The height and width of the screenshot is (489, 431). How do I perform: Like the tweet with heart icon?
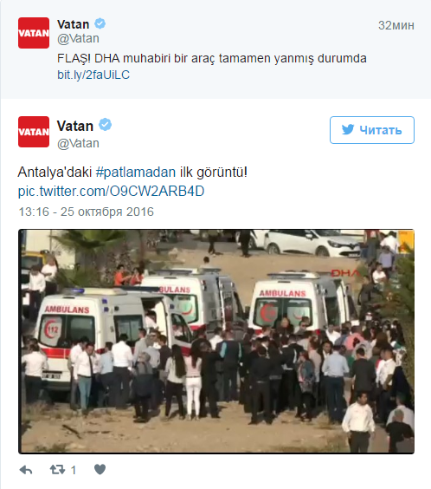click(100, 469)
